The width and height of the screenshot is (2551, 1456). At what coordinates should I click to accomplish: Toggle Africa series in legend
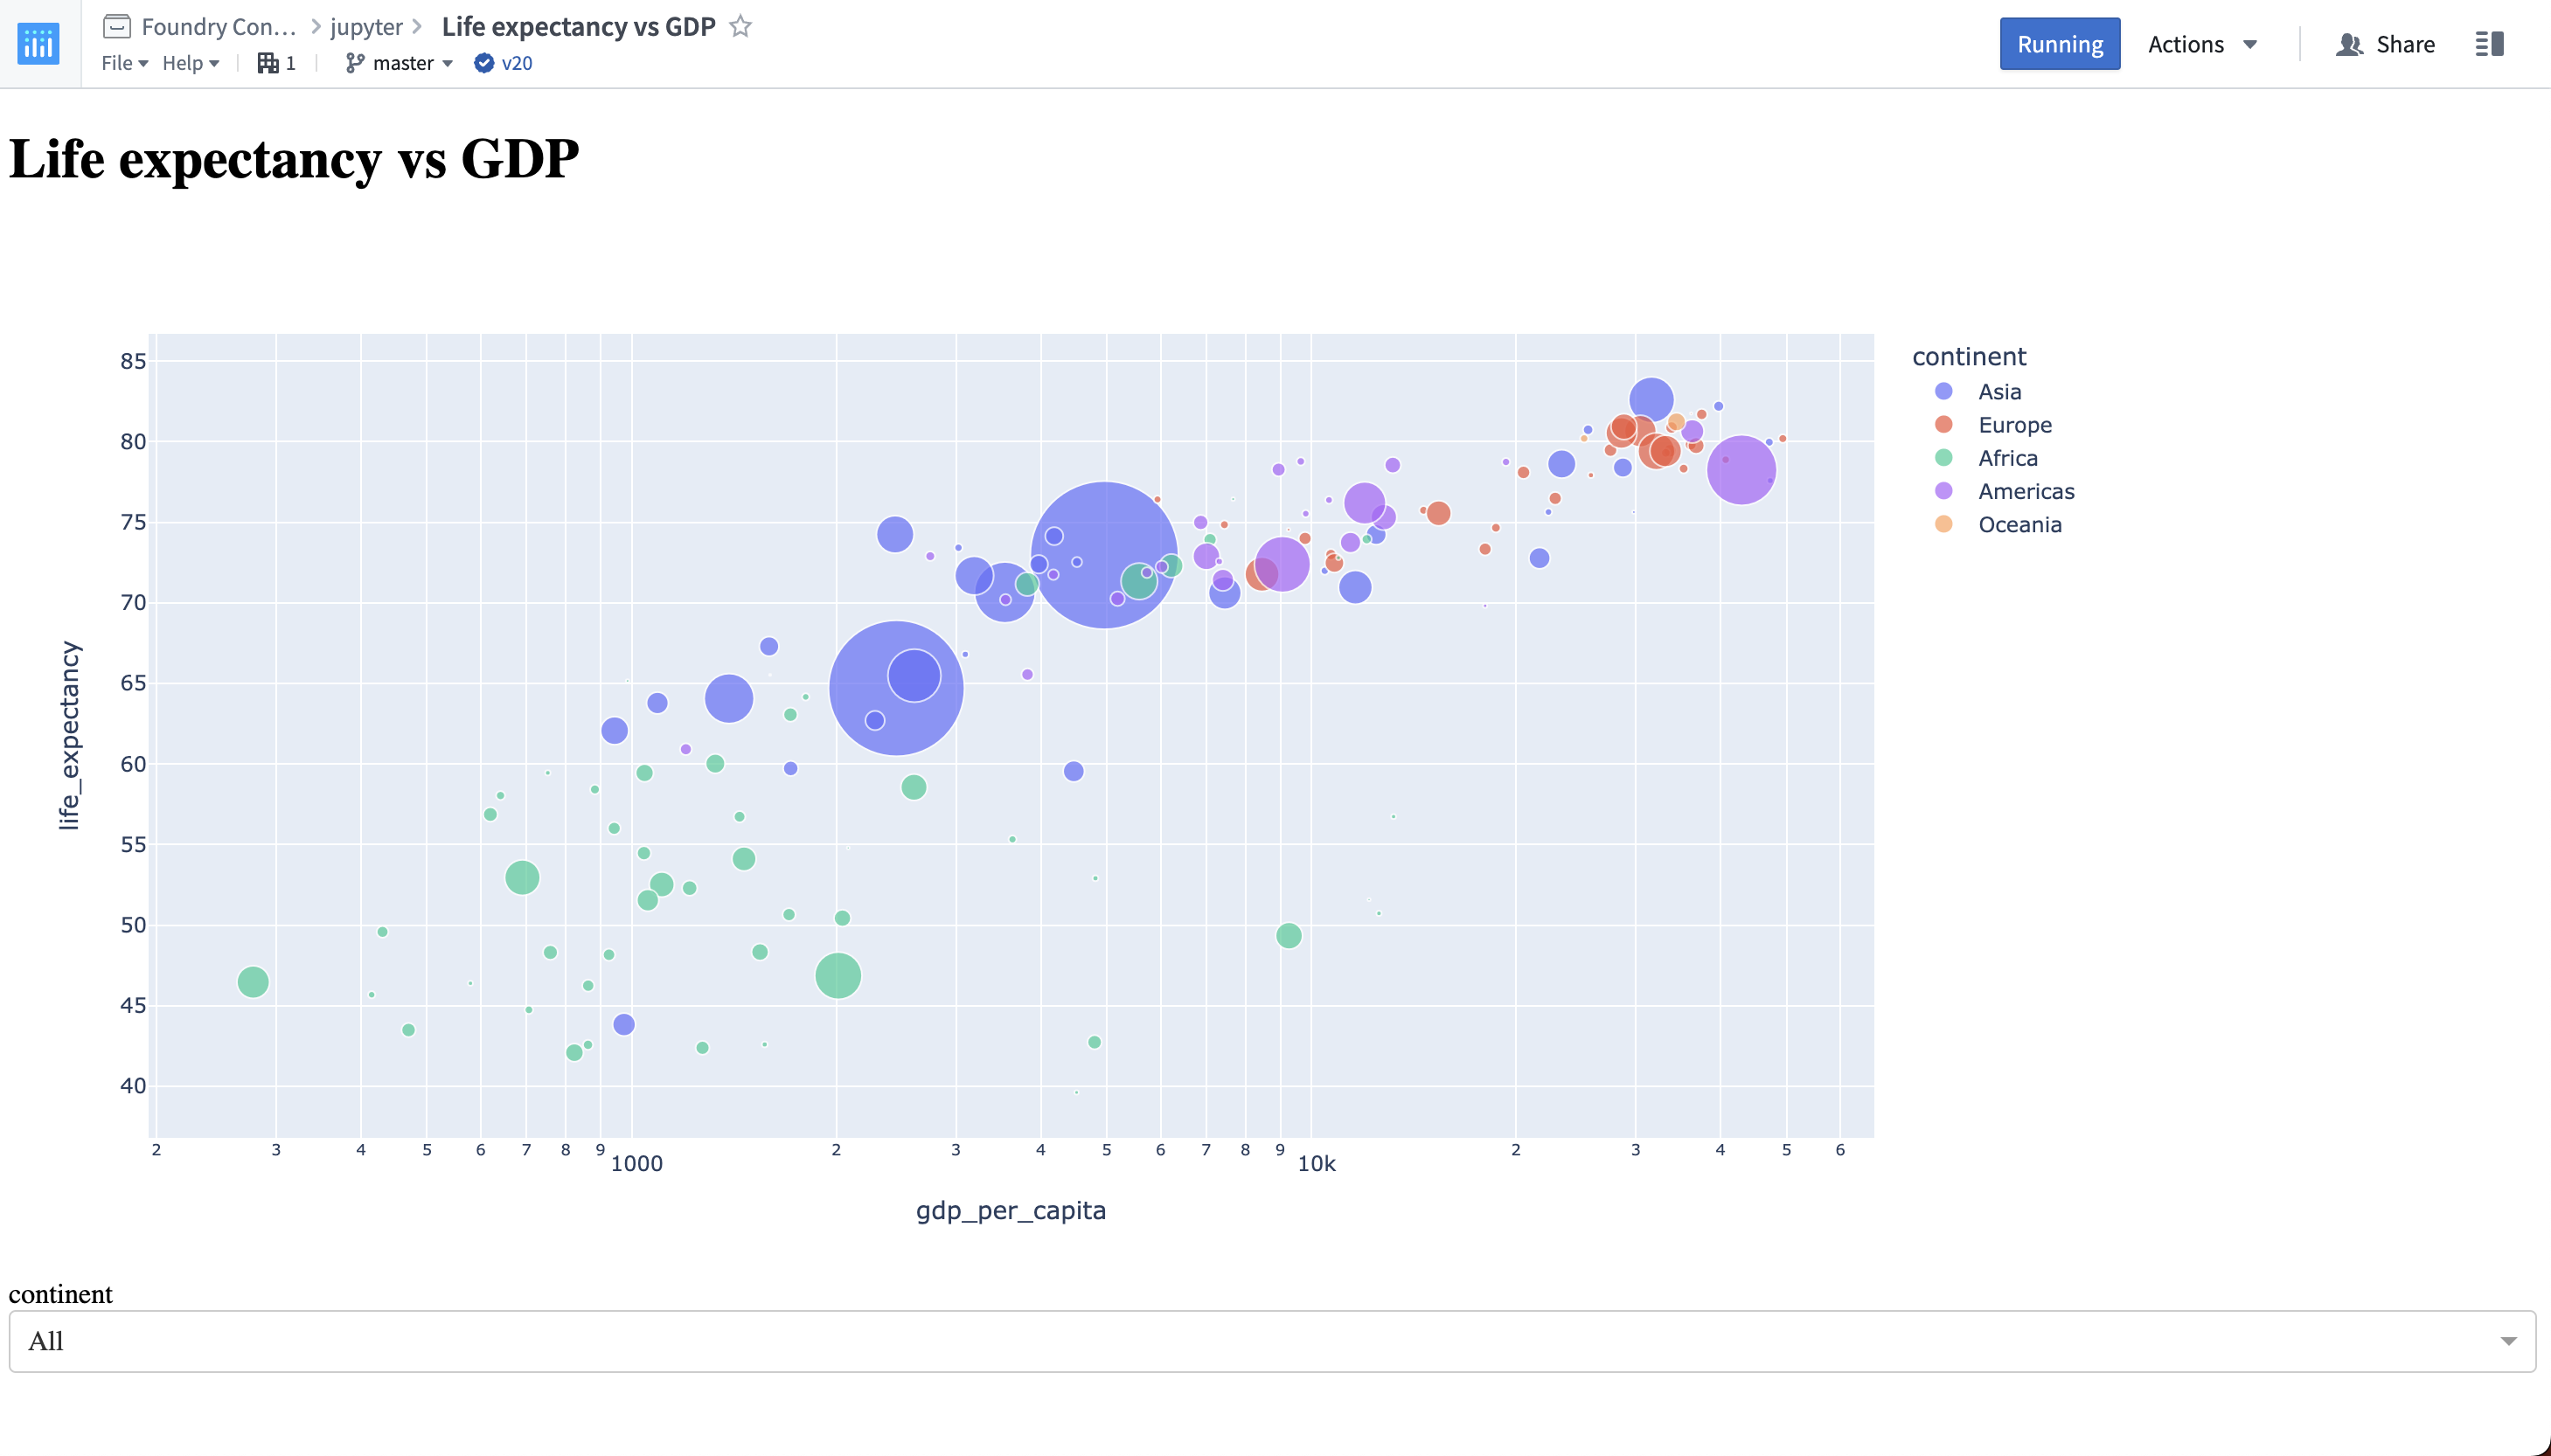(x=2007, y=458)
